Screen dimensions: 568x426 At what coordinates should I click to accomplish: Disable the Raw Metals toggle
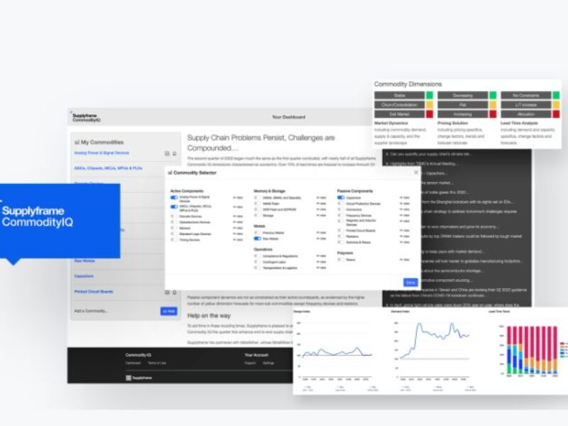[x=257, y=239]
